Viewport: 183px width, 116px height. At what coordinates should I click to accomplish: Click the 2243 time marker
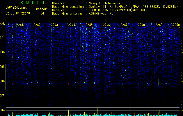point(54,25)
